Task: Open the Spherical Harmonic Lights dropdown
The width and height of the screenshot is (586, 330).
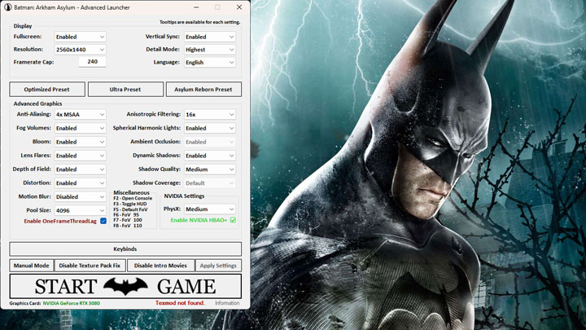Action: pyautogui.click(x=210, y=128)
